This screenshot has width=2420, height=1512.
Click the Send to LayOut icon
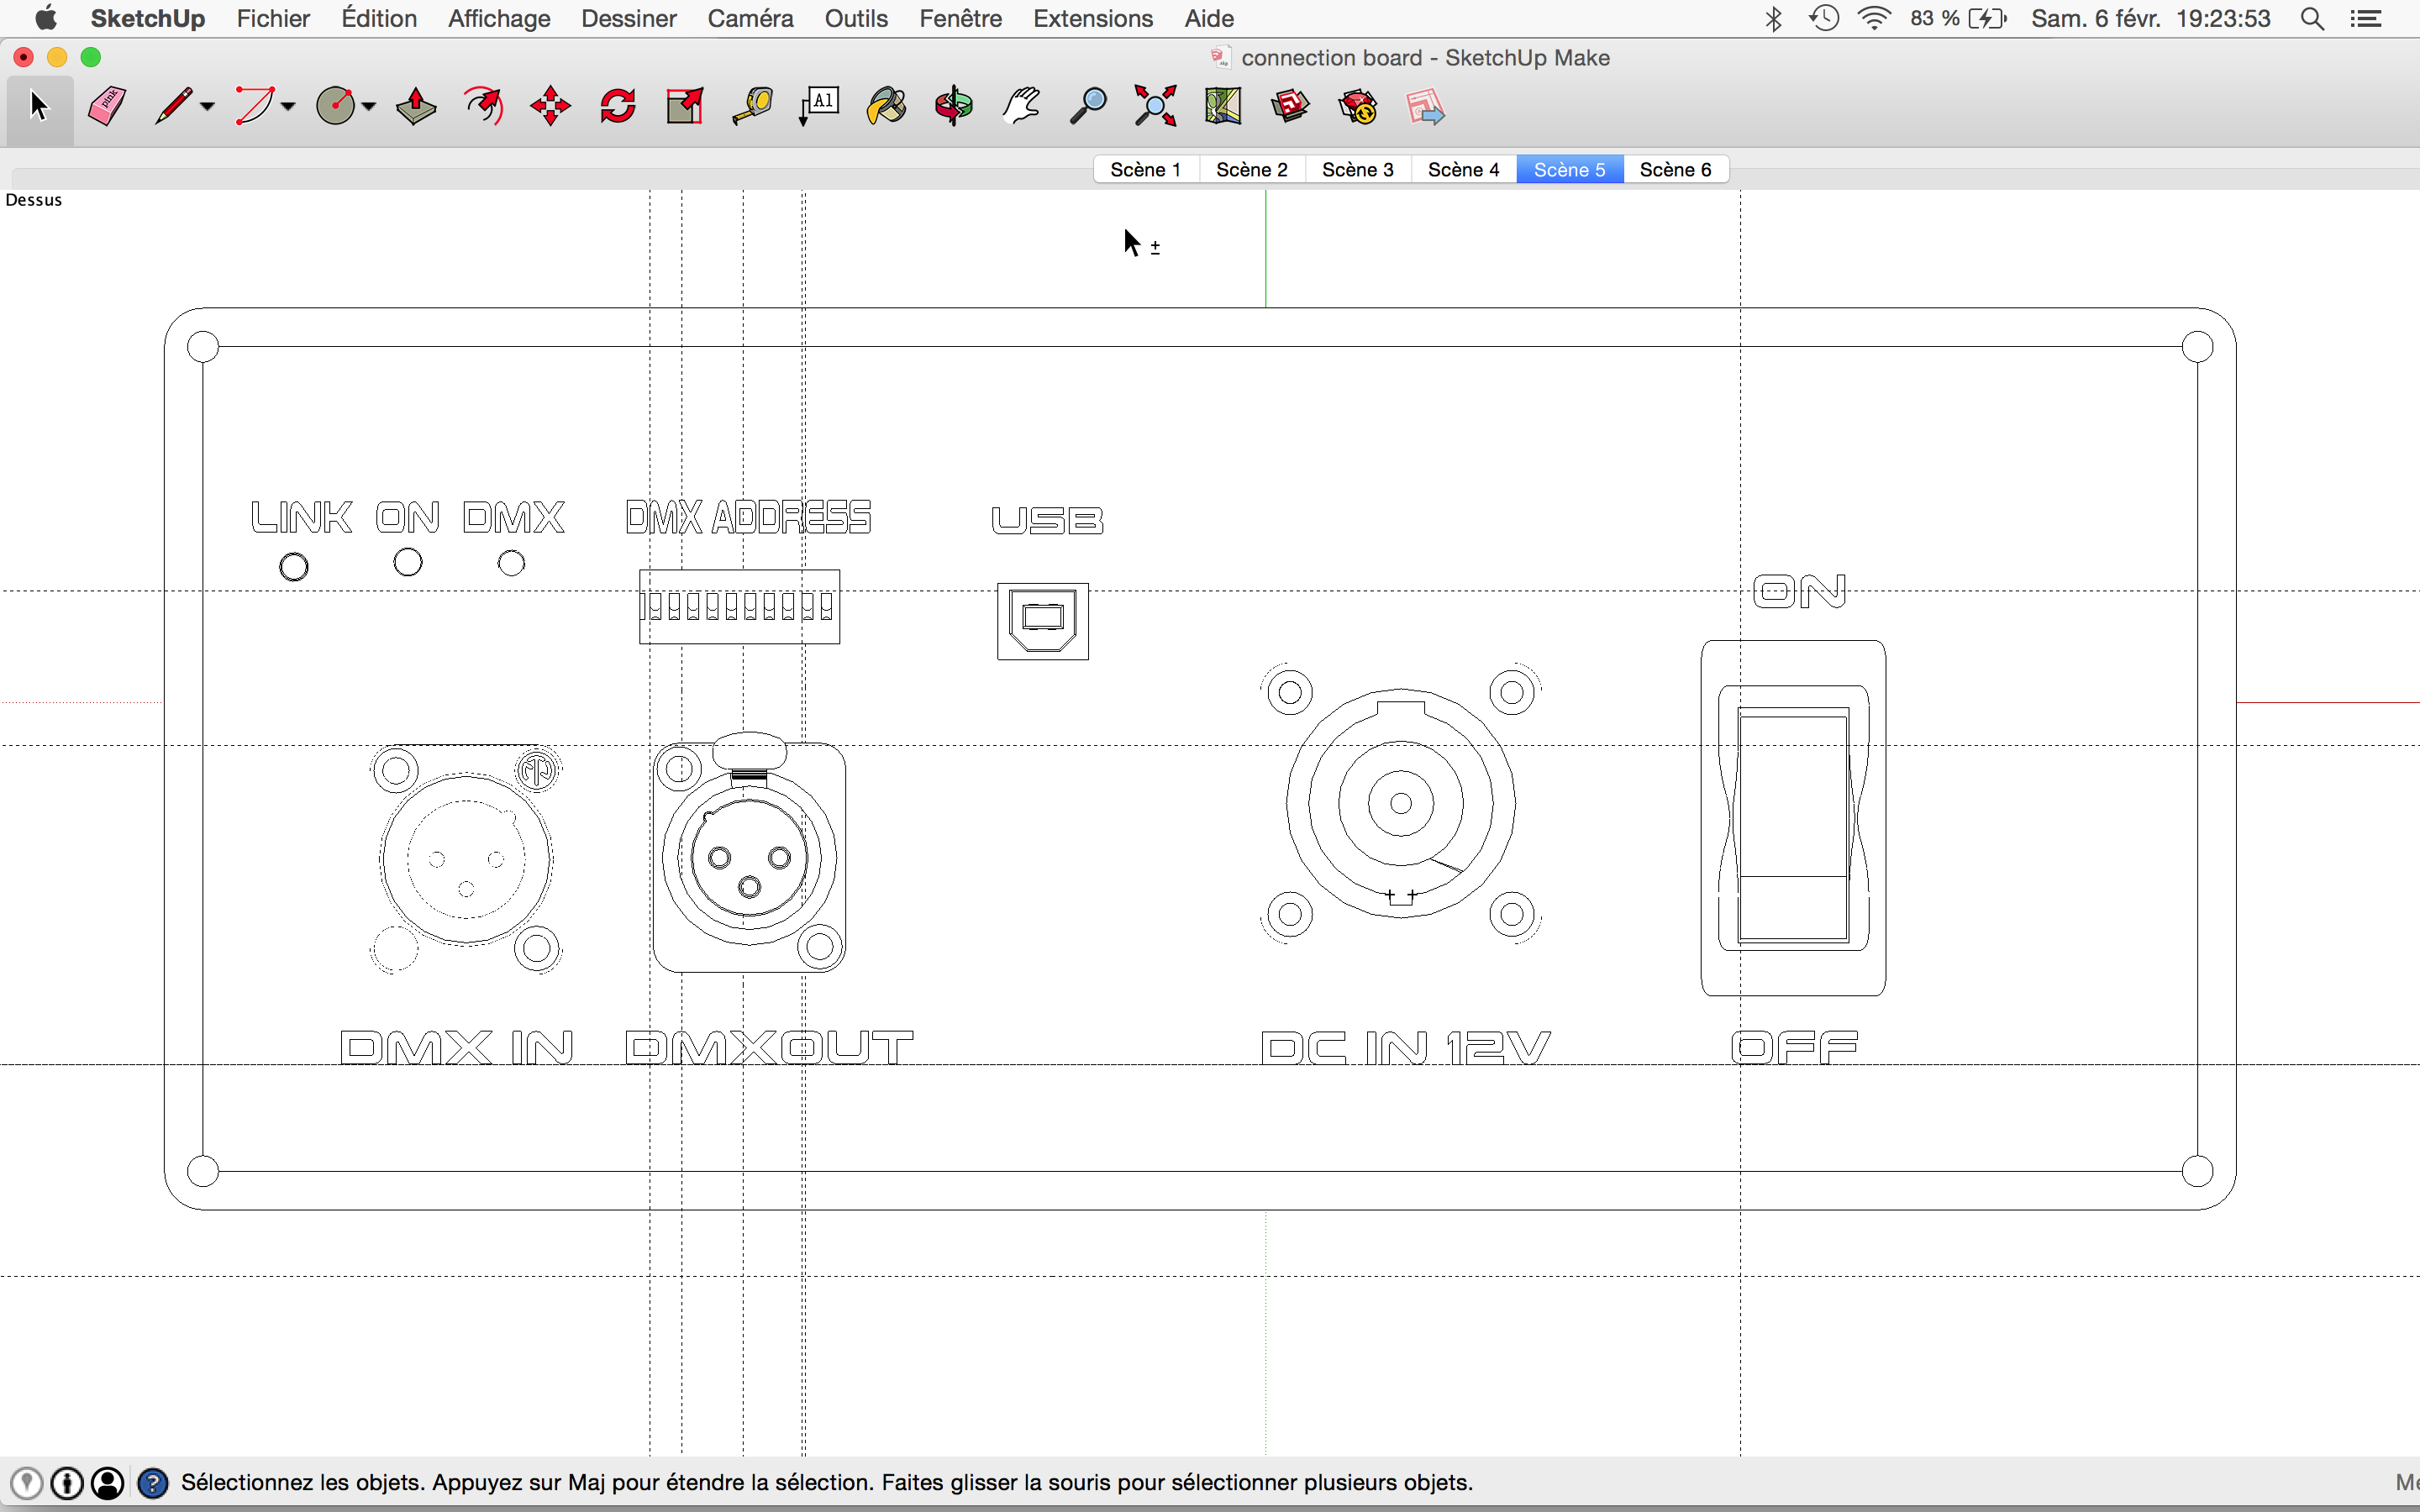tap(1425, 106)
